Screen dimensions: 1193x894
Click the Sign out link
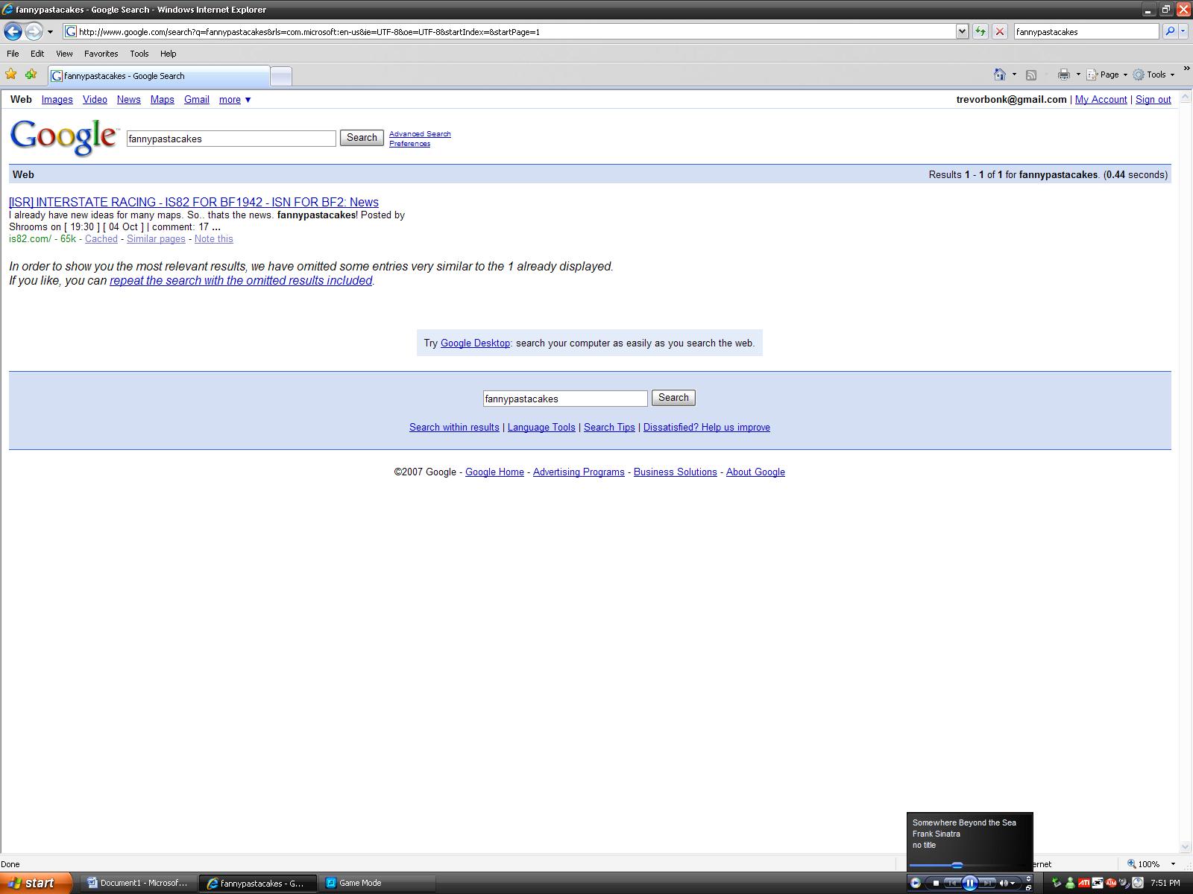(1153, 99)
